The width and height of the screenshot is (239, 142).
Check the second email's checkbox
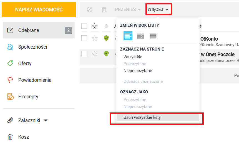(x=84, y=53)
